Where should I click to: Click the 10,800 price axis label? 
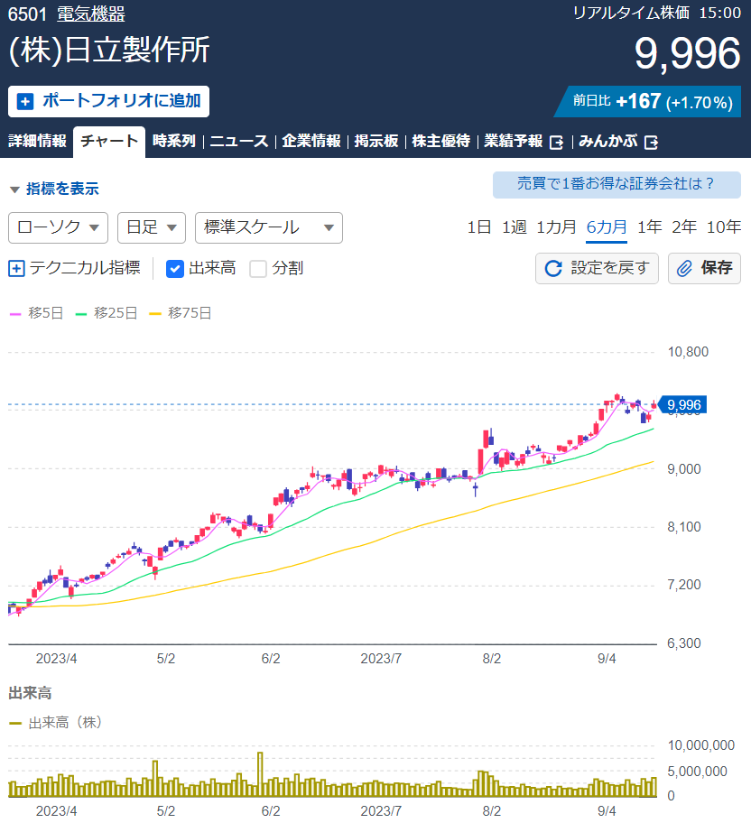click(688, 352)
